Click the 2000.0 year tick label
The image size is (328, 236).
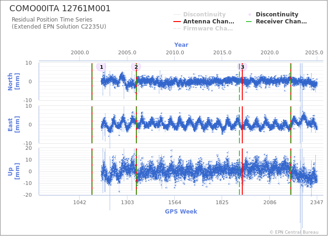click(x=80, y=52)
